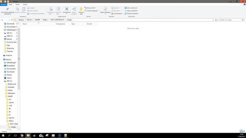
Task: Click the Gewijzigd op column header
Action: click(x=60, y=24)
